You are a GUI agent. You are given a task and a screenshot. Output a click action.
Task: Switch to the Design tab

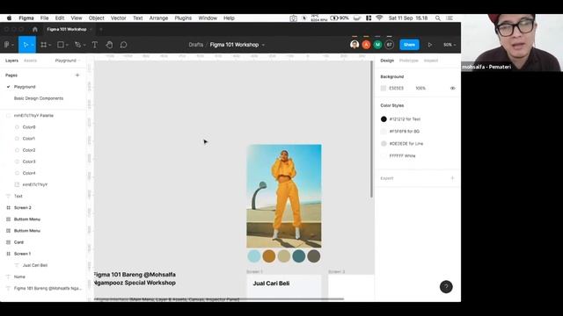(x=387, y=61)
